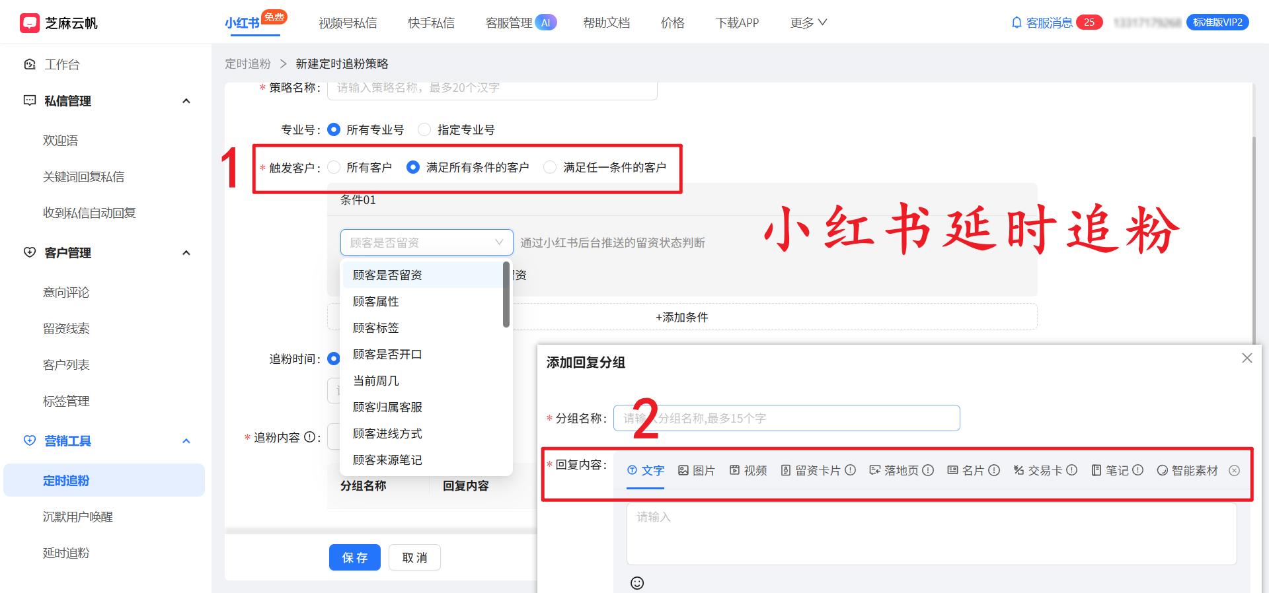Focus the 分组名称 input field
This screenshot has height=593, width=1269.
787,418
